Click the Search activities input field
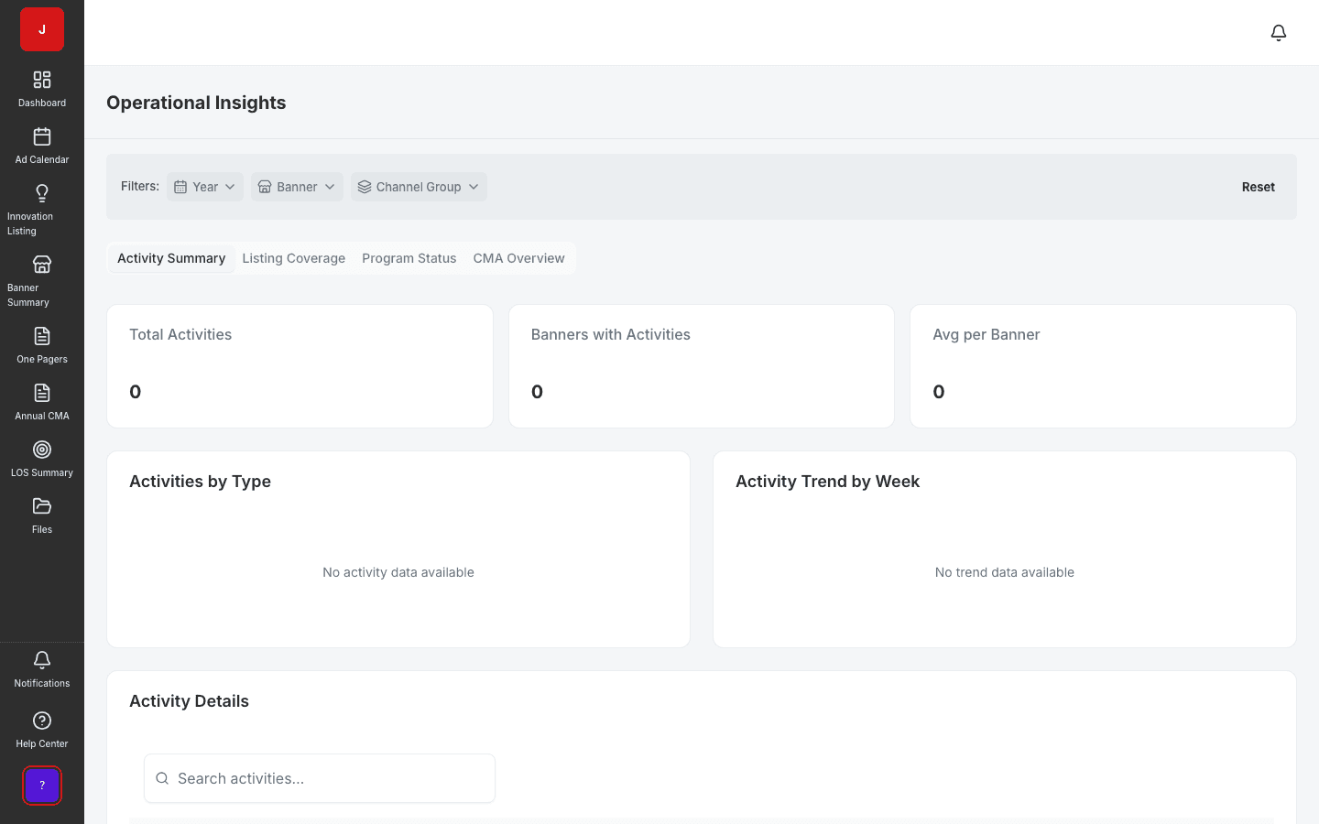 (x=320, y=778)
